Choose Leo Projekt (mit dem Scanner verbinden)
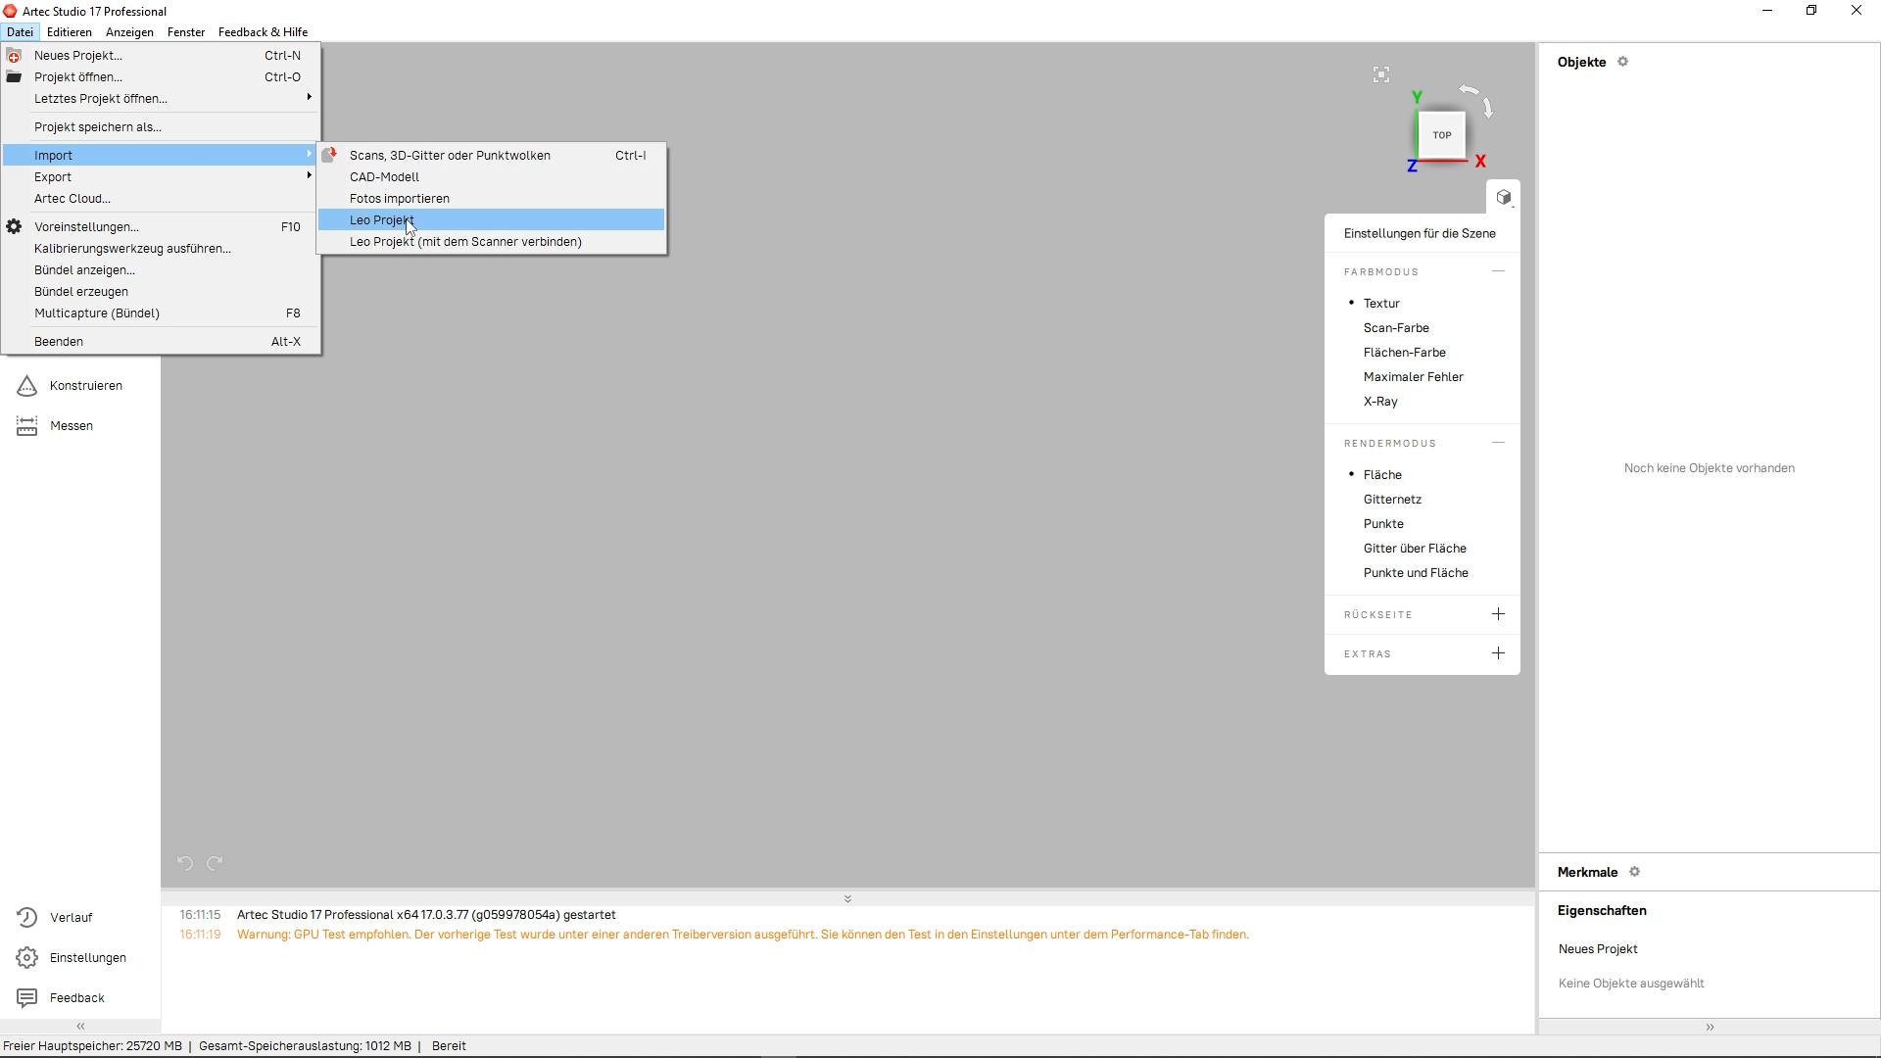1881x1058 pixels. point(491,242)
